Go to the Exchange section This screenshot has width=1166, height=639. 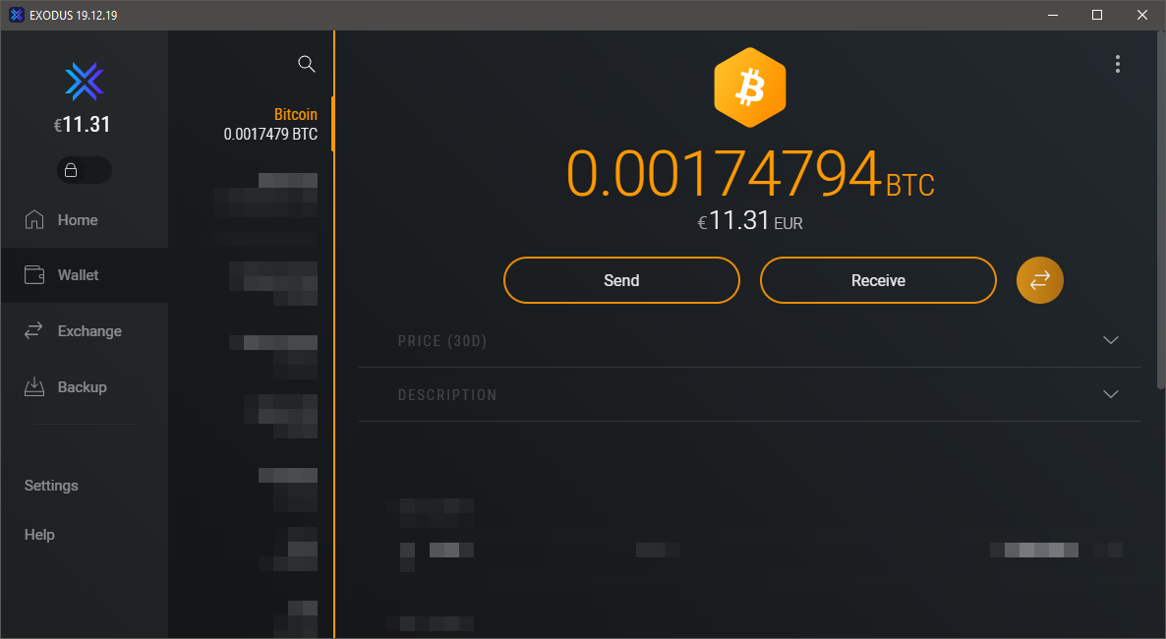84,331
